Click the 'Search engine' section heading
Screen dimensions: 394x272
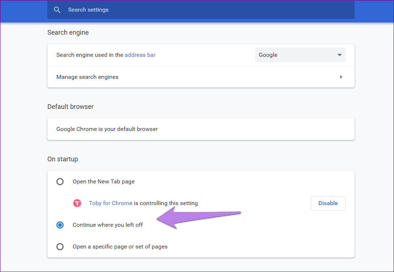pyautogui.click(x=68, y=33)
